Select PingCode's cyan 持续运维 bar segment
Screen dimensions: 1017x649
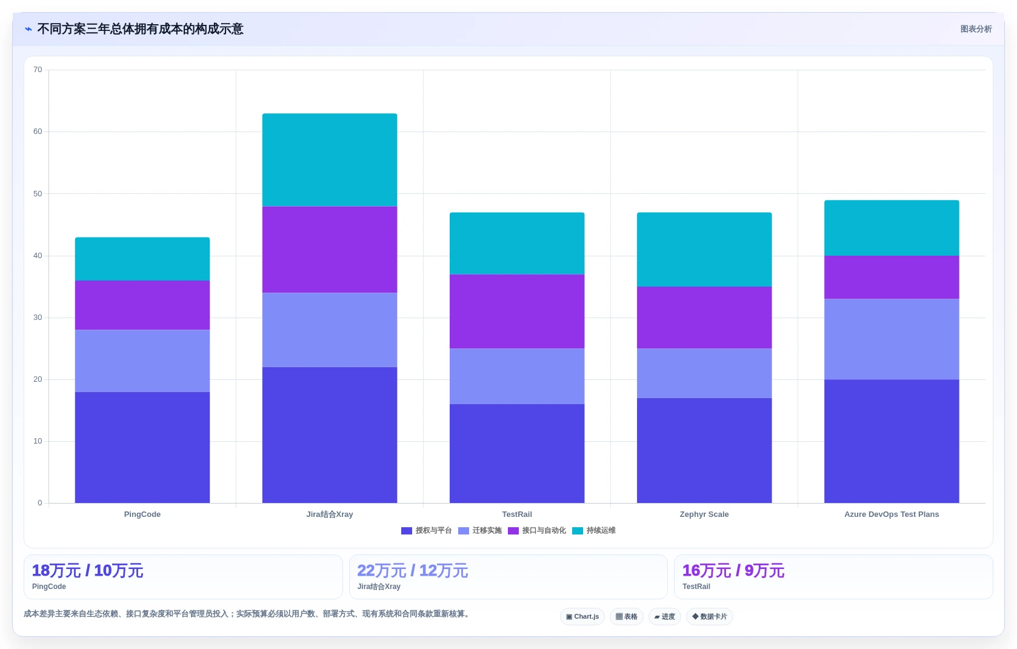pyautogui.click(x=142, y=259)
